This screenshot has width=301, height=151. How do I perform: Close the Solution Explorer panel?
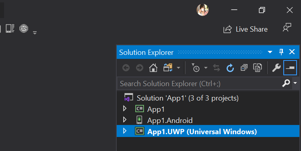click(292, 52)
